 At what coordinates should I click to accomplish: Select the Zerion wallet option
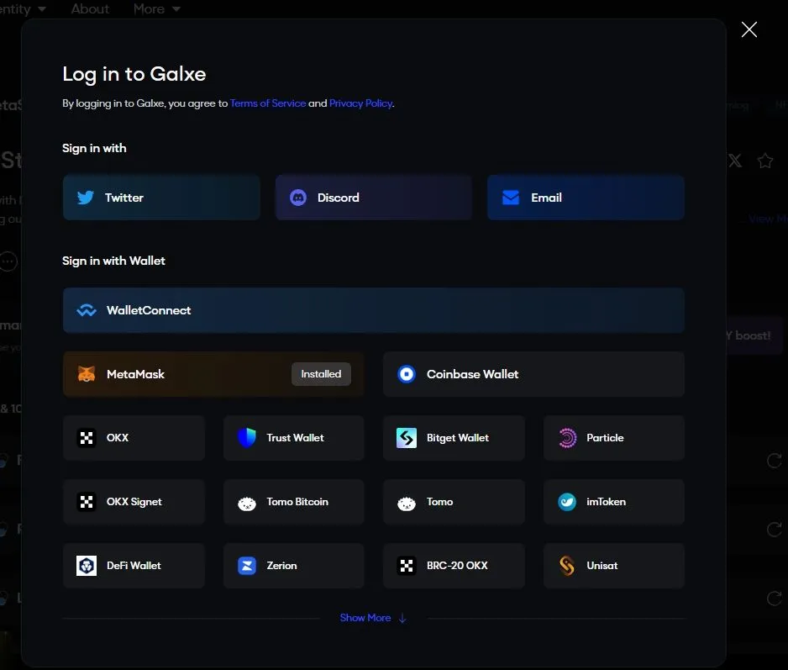[x=293, y=565]
